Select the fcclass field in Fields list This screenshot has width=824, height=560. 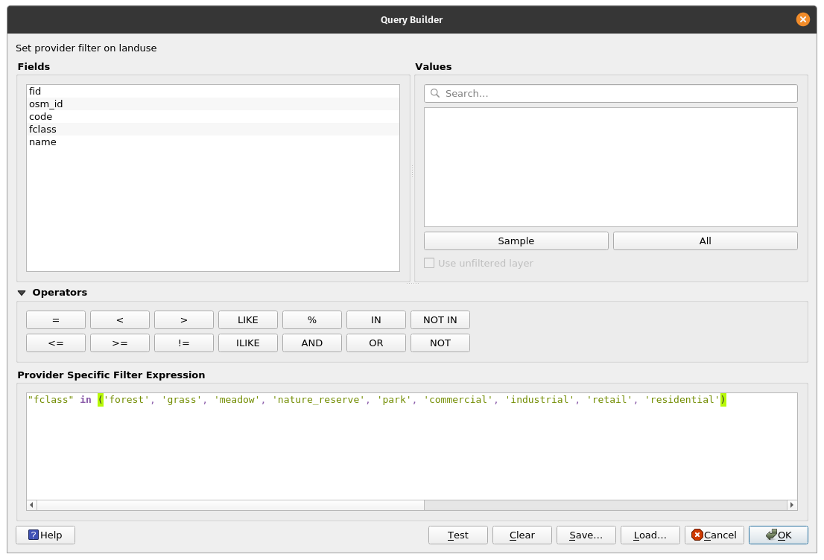coord(42,129)
